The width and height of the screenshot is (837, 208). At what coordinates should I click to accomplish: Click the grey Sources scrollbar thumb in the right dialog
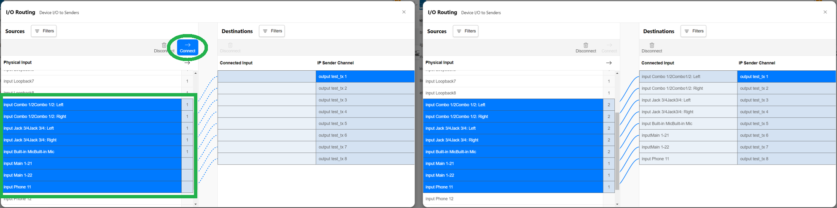(617, 151)
